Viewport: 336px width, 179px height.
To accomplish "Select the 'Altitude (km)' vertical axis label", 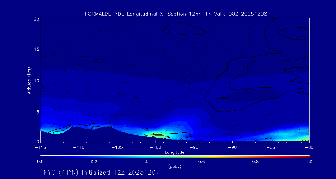I will point(29,80).
